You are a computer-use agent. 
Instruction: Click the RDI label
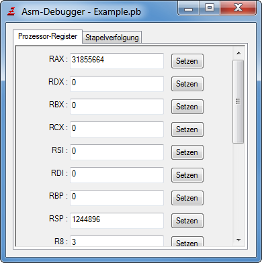[x=59, y=173]
